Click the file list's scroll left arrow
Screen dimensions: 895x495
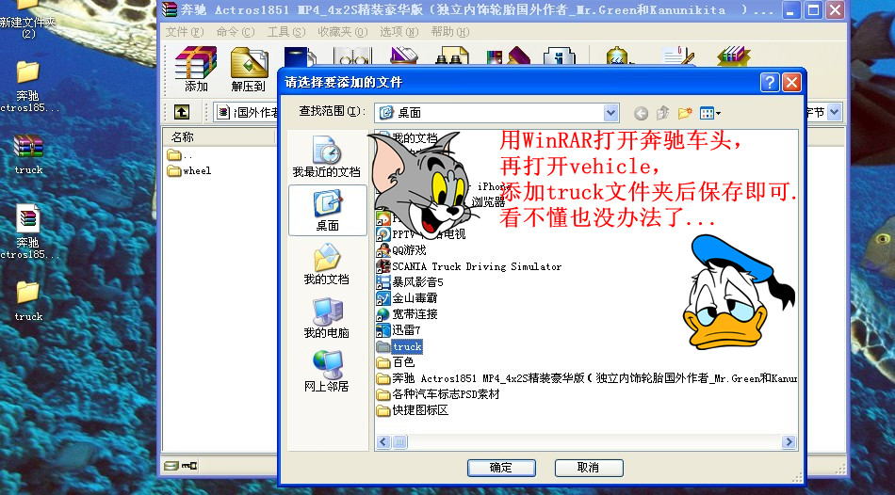click(x=383, y=441)
